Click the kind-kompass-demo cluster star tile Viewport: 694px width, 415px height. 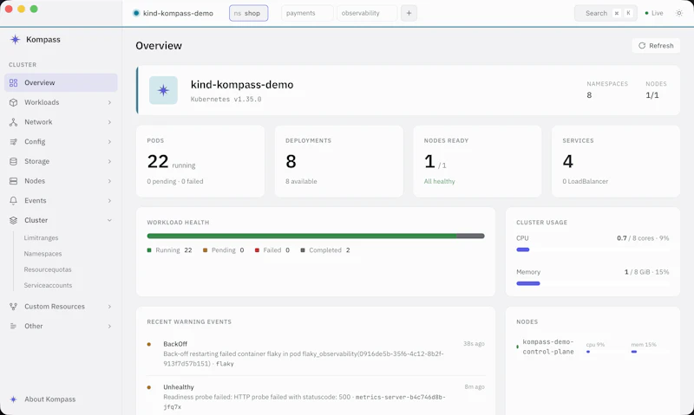coord(163,90)
